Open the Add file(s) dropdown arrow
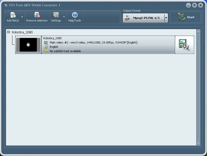207x156 pixels. point(22,17)
